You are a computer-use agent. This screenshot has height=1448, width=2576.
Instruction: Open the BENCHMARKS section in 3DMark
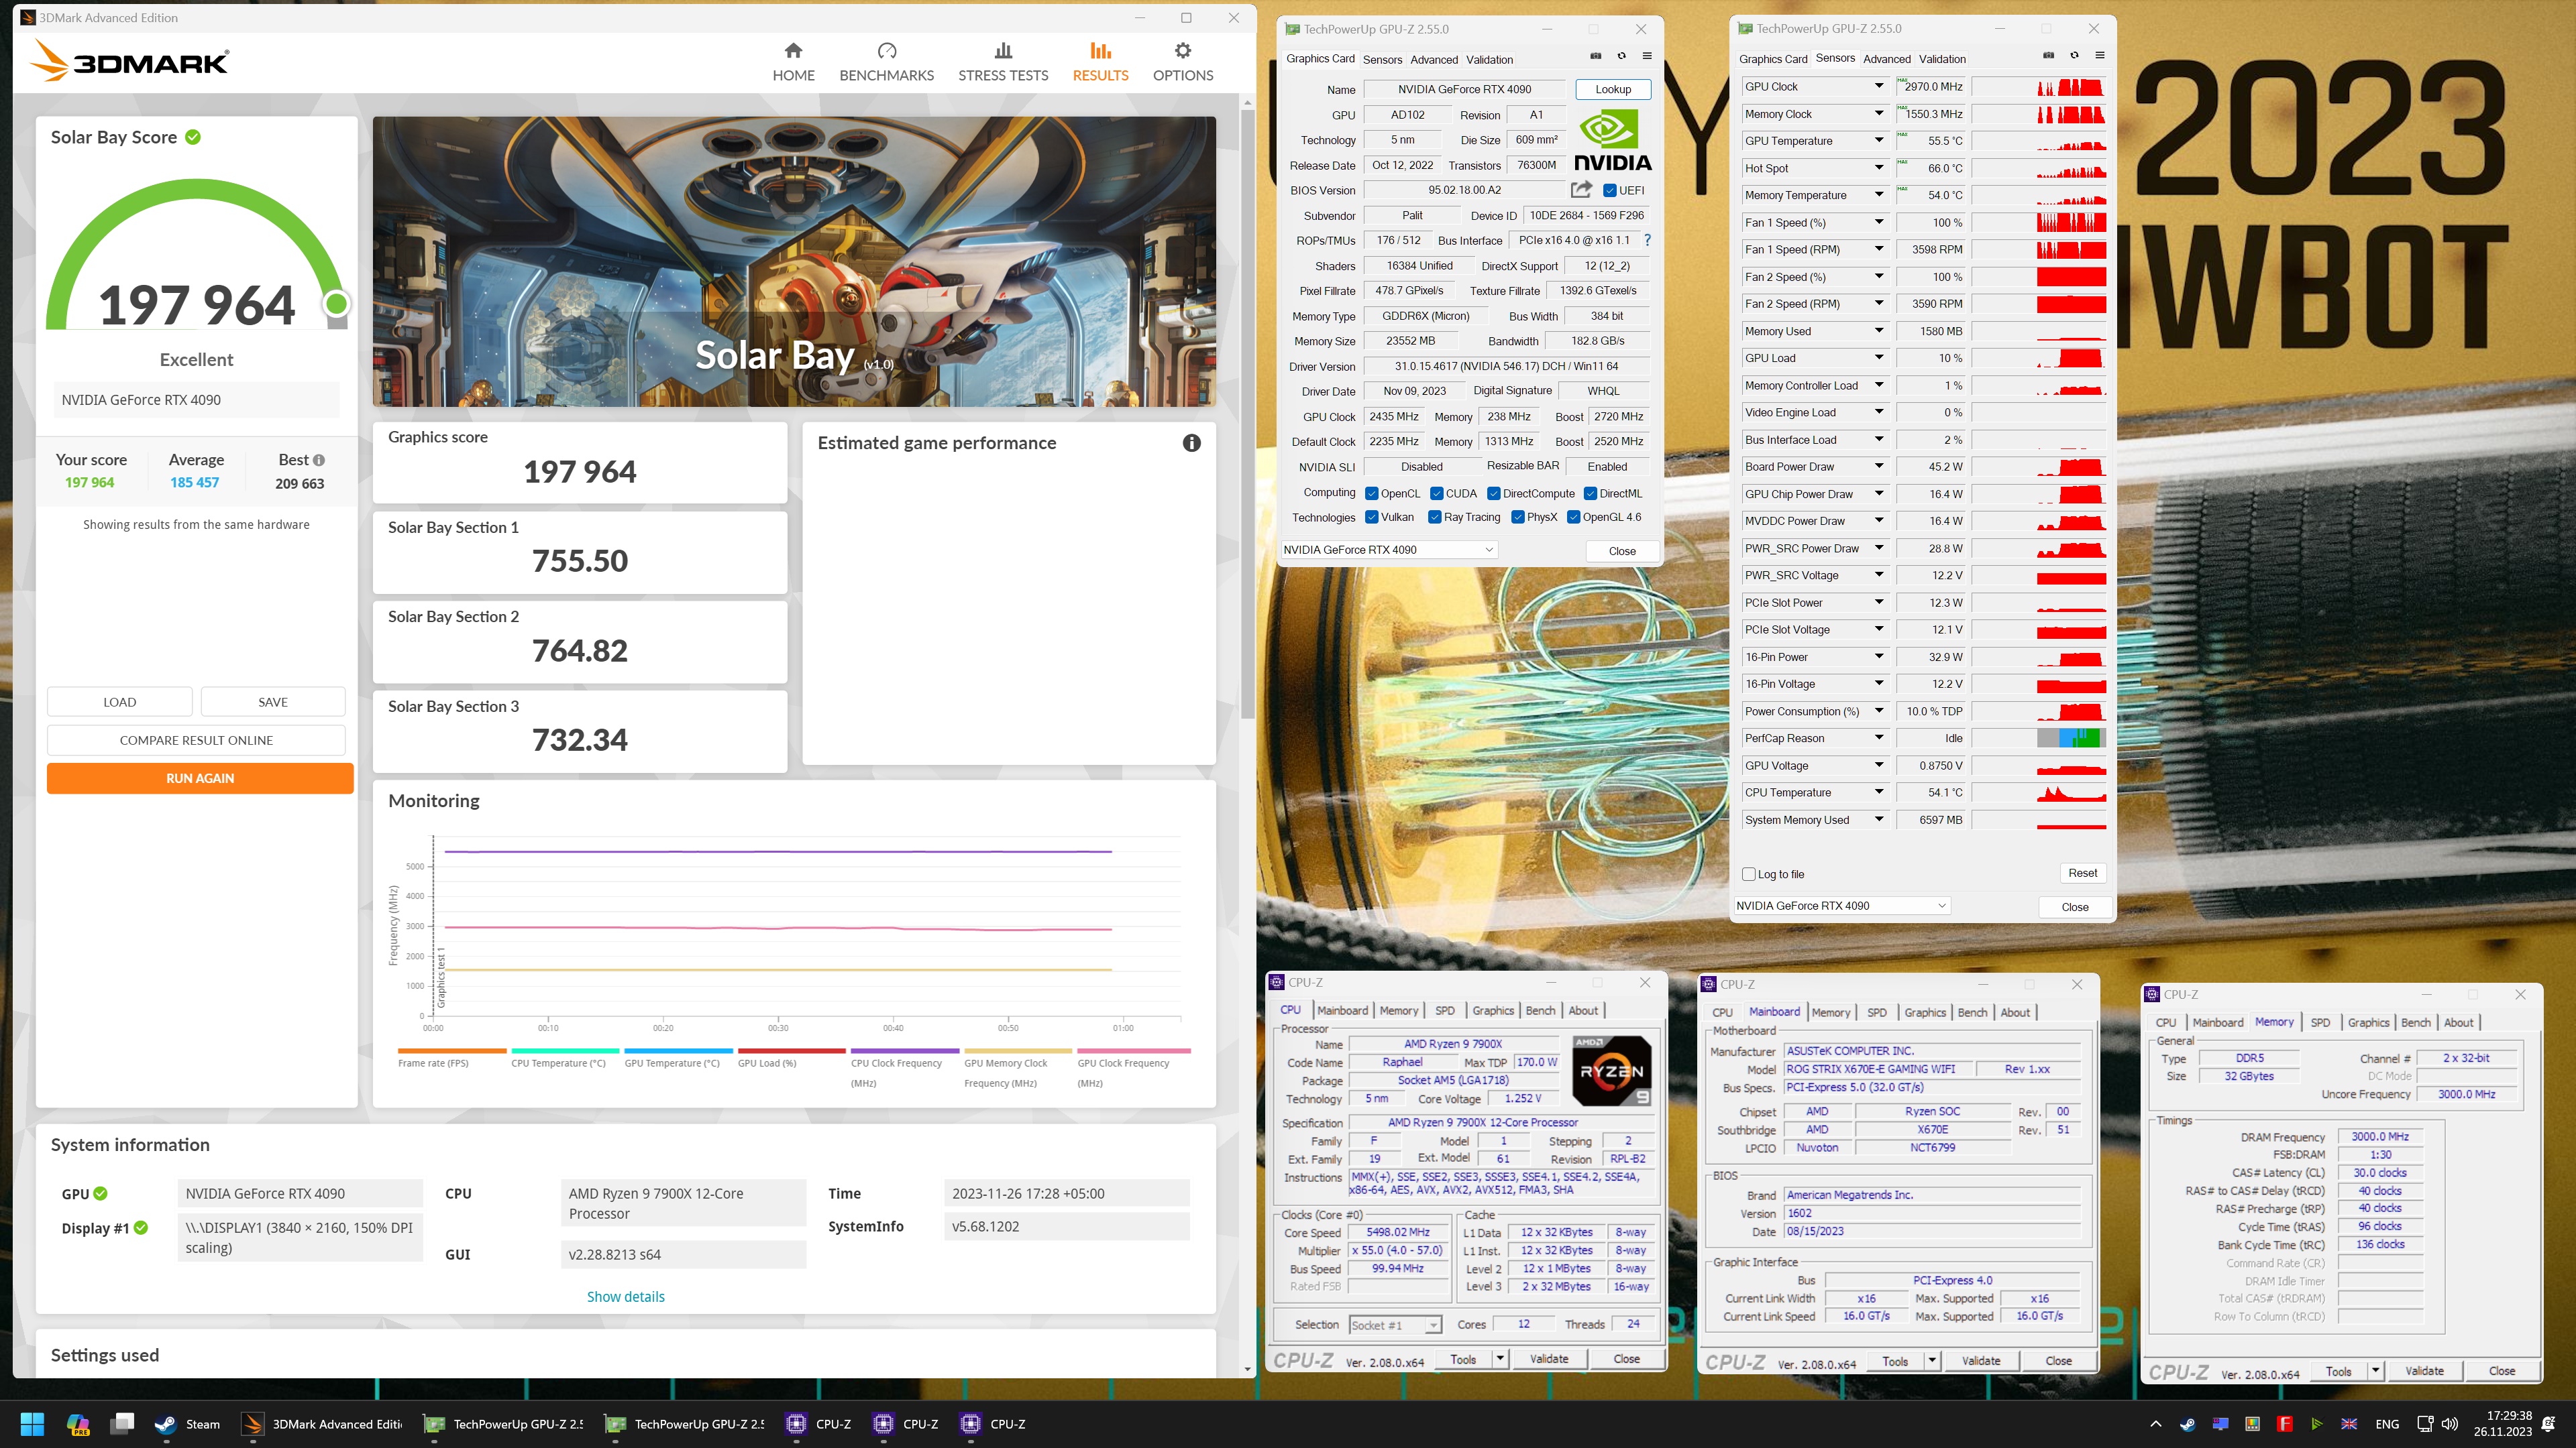pyautogui.click(x=886, y=62)
